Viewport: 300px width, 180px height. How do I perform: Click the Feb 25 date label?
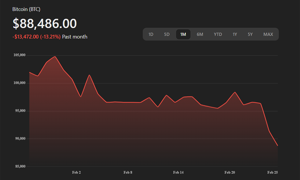coord(272,172)
